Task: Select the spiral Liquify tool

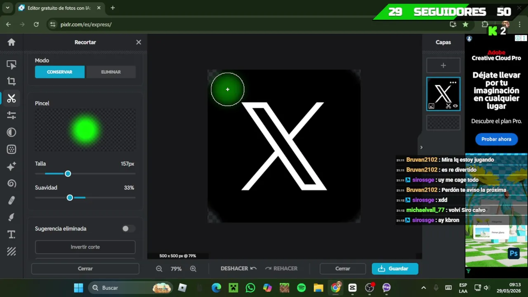Action: tap(12, 184)
